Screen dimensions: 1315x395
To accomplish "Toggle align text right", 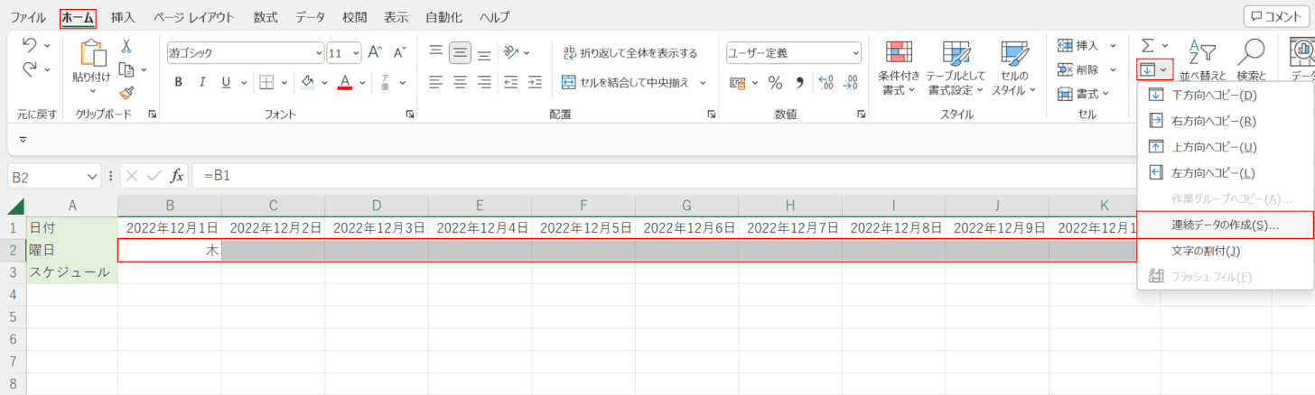I will 484,82.
